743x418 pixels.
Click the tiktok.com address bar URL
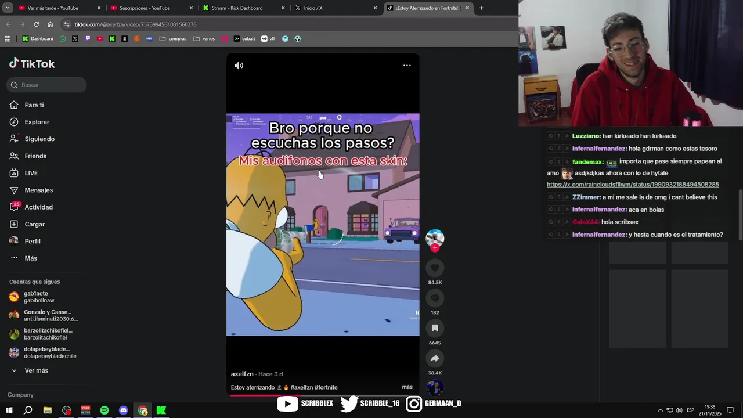pyautogui.click(x=135, y=24)
